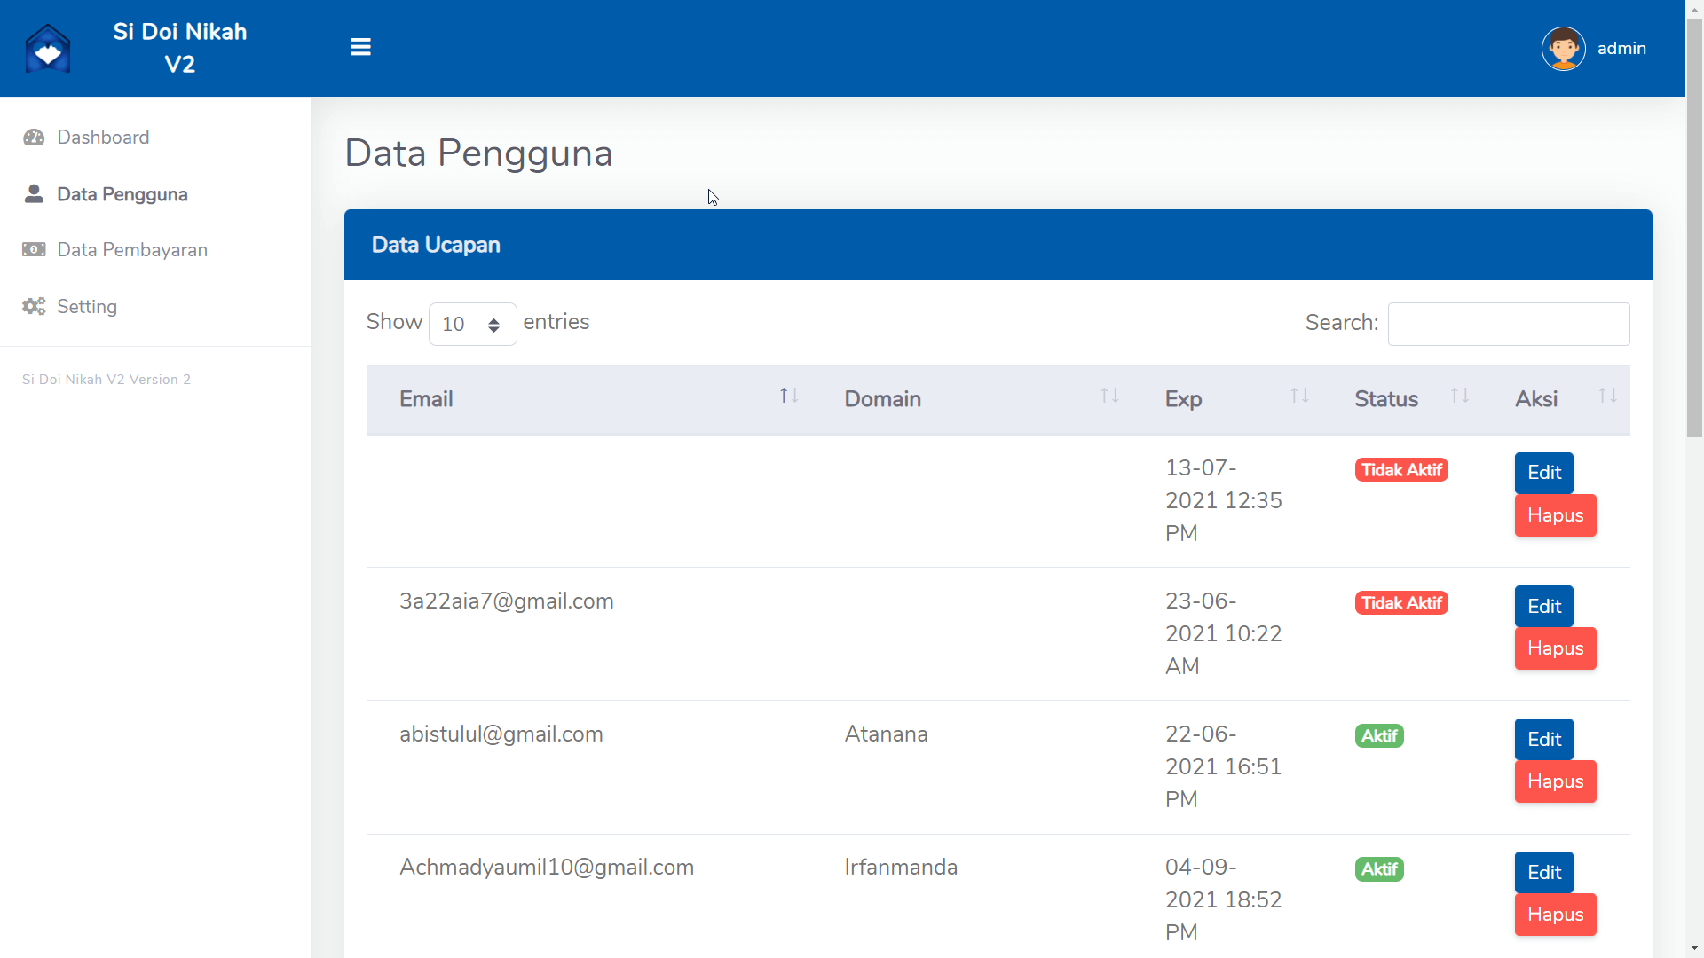The height and width of the screenshot is (958, 1704).
Task: Click inside the Search input field
Action: [x=1508, y=324]
